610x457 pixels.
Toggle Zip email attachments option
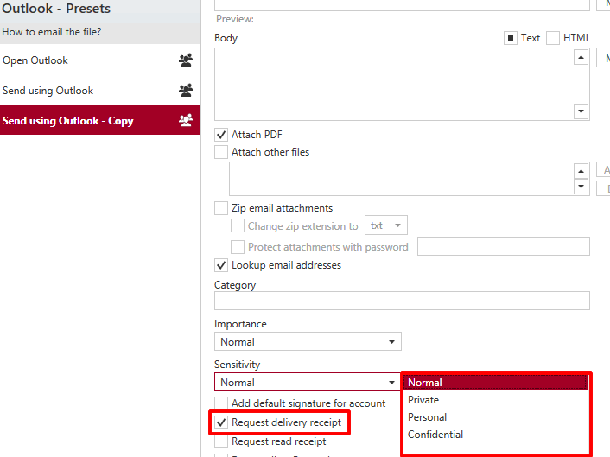coord(221,208)
